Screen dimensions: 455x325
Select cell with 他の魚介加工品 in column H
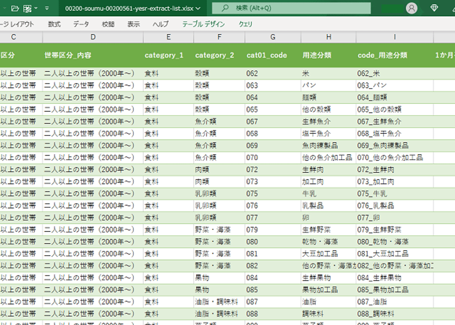tap(328, 158)
